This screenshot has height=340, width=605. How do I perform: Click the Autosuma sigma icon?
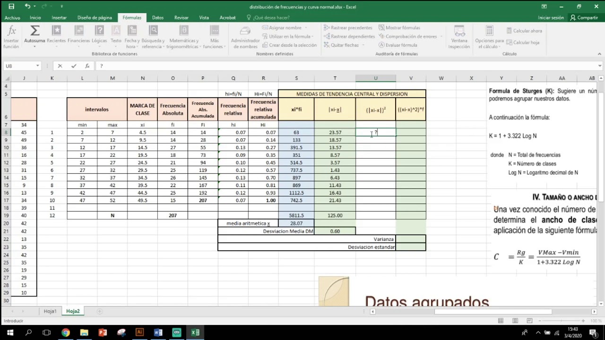(35, 31)
